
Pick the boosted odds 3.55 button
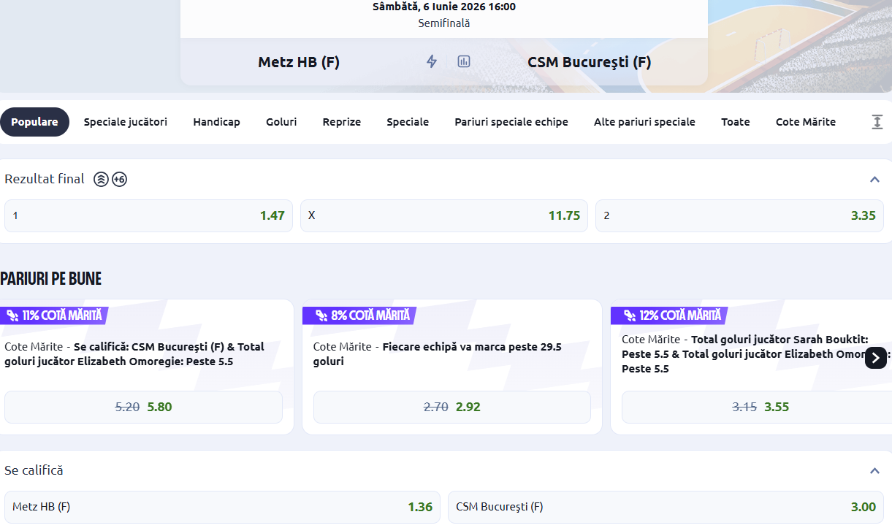click(x=755, y=407)
